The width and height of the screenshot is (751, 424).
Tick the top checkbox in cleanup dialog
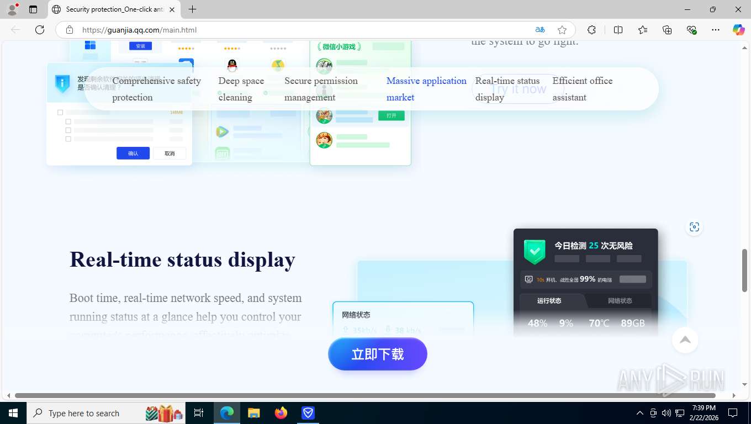click(x=60, y=113)
